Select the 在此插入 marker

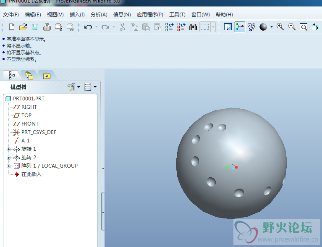tap(28, 174)
